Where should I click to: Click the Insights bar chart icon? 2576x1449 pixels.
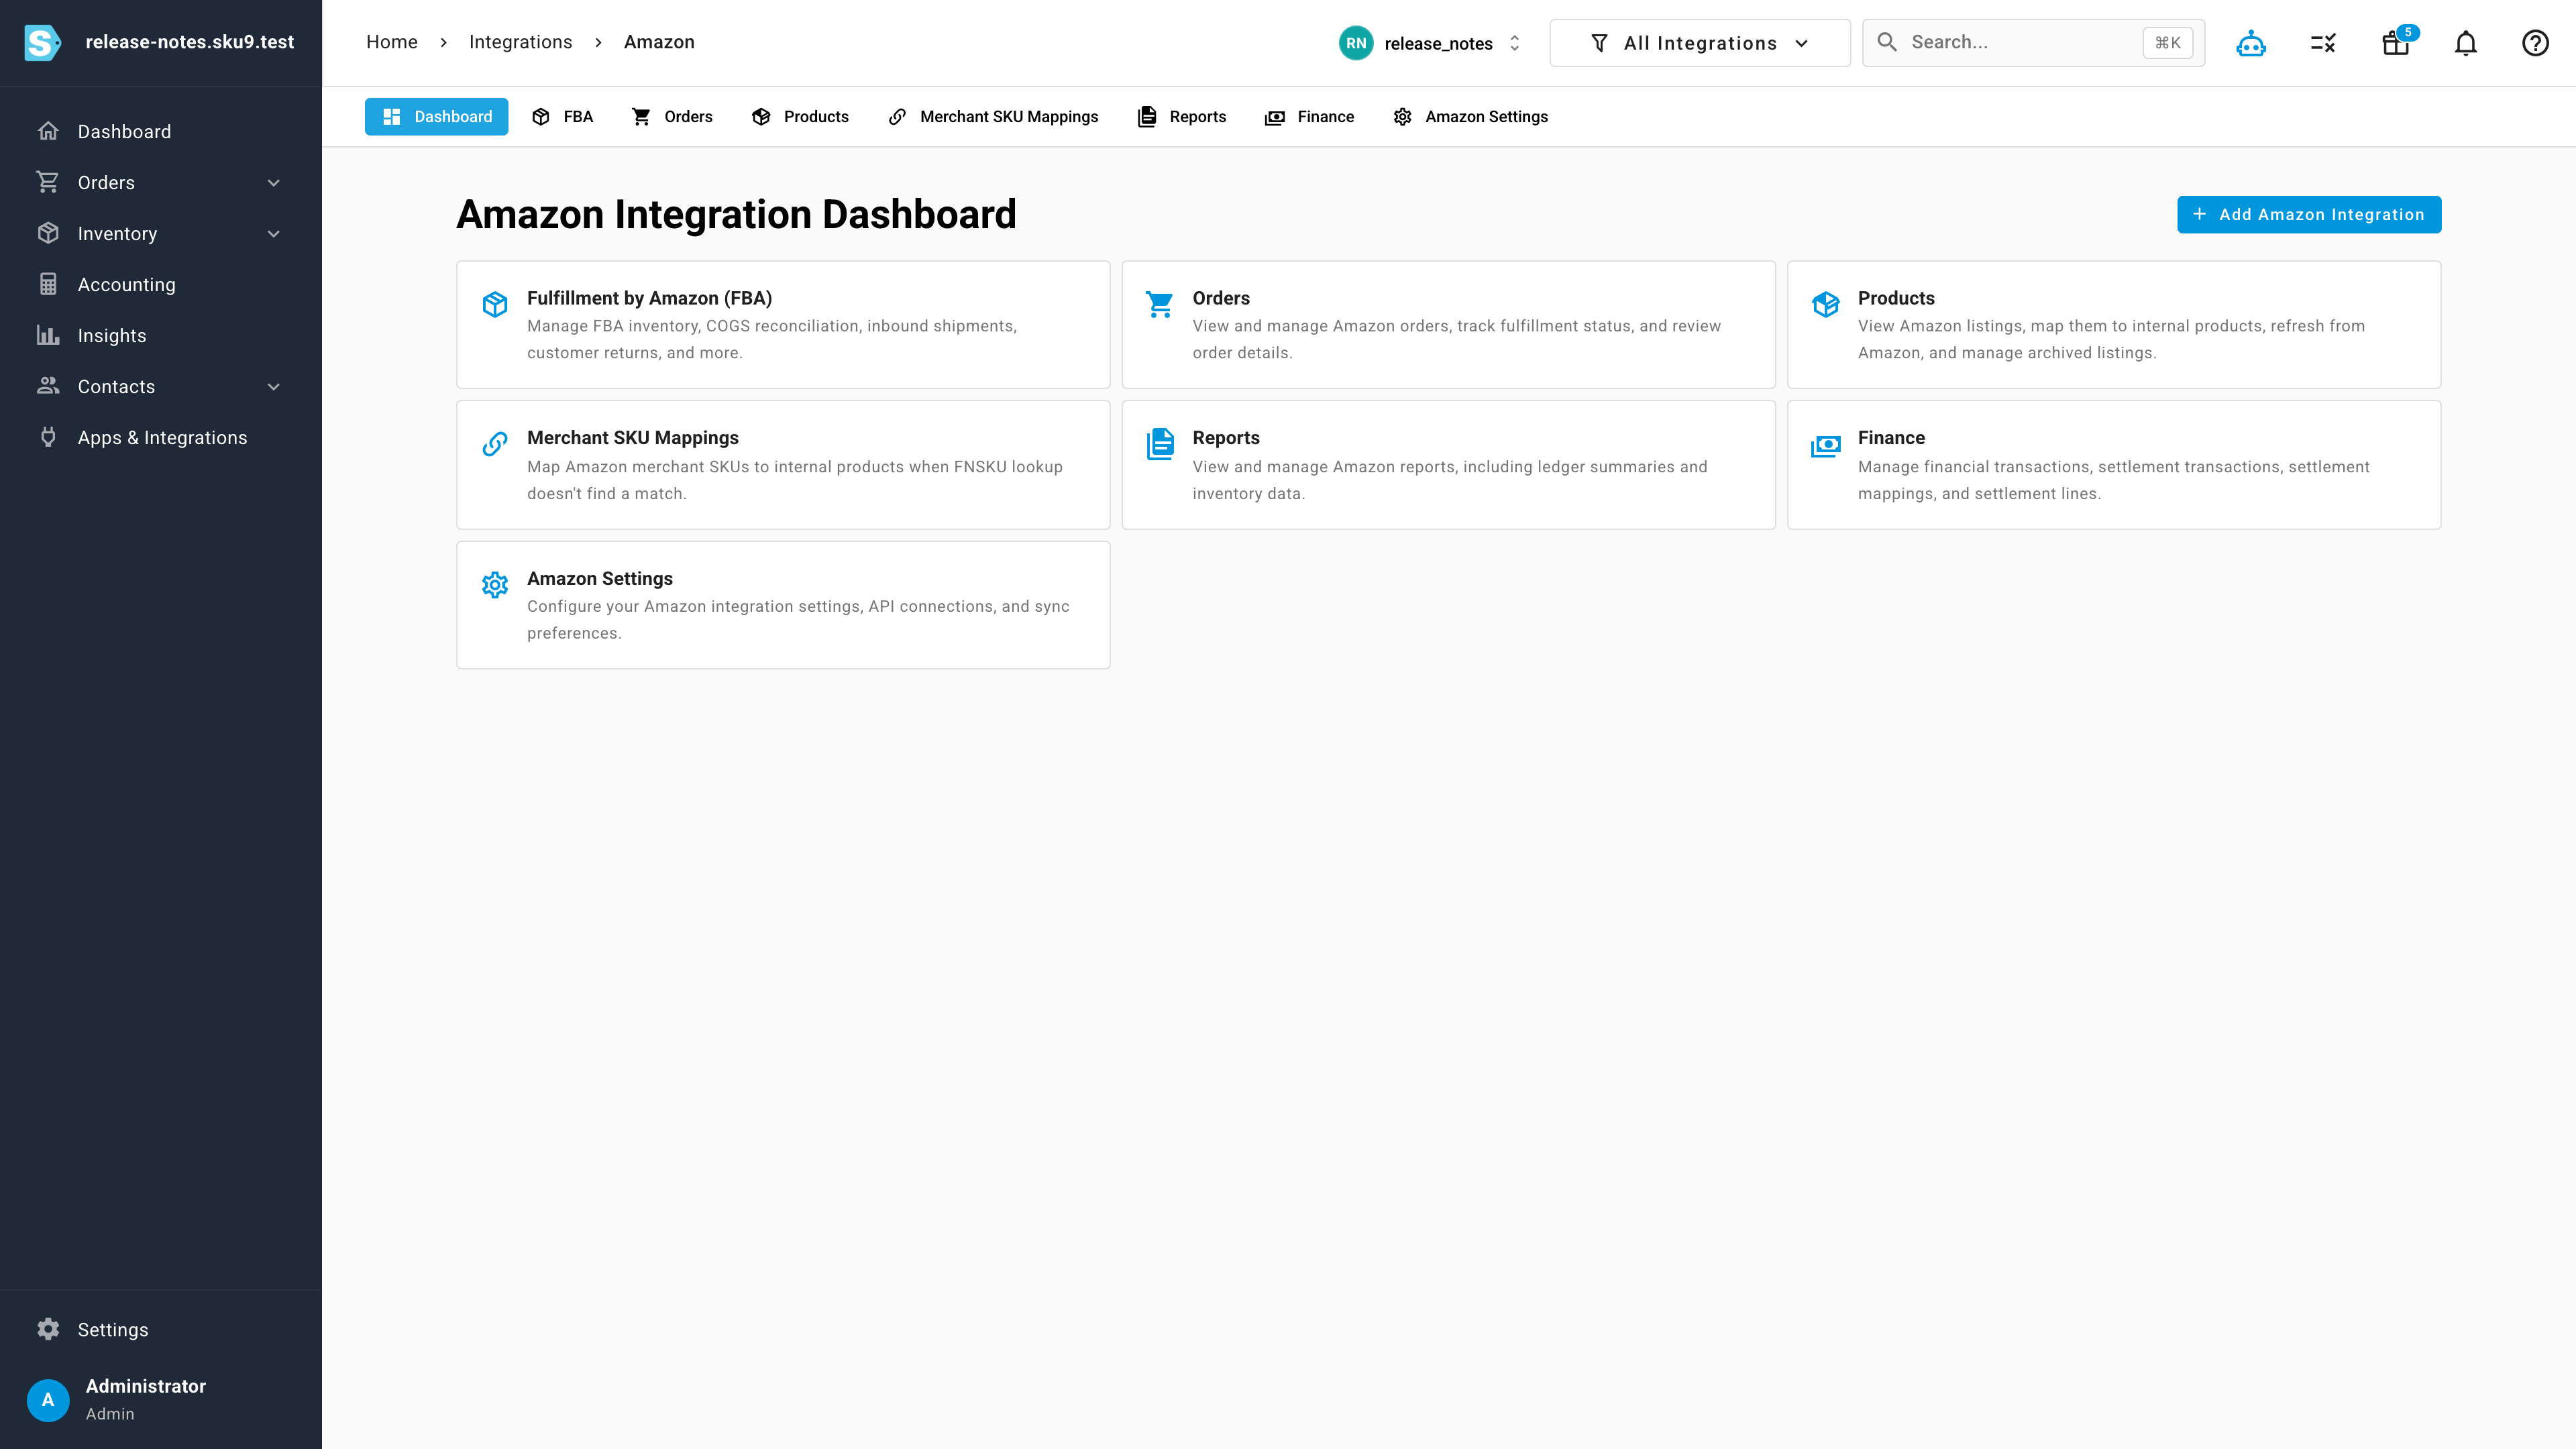(x=48, y=335)
